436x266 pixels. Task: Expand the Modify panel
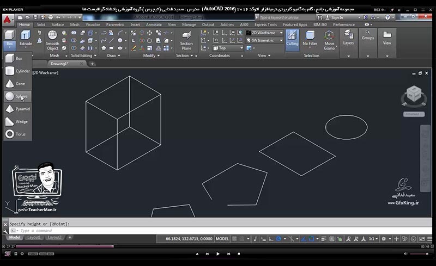pyautogui.click(x=152, y=55)
